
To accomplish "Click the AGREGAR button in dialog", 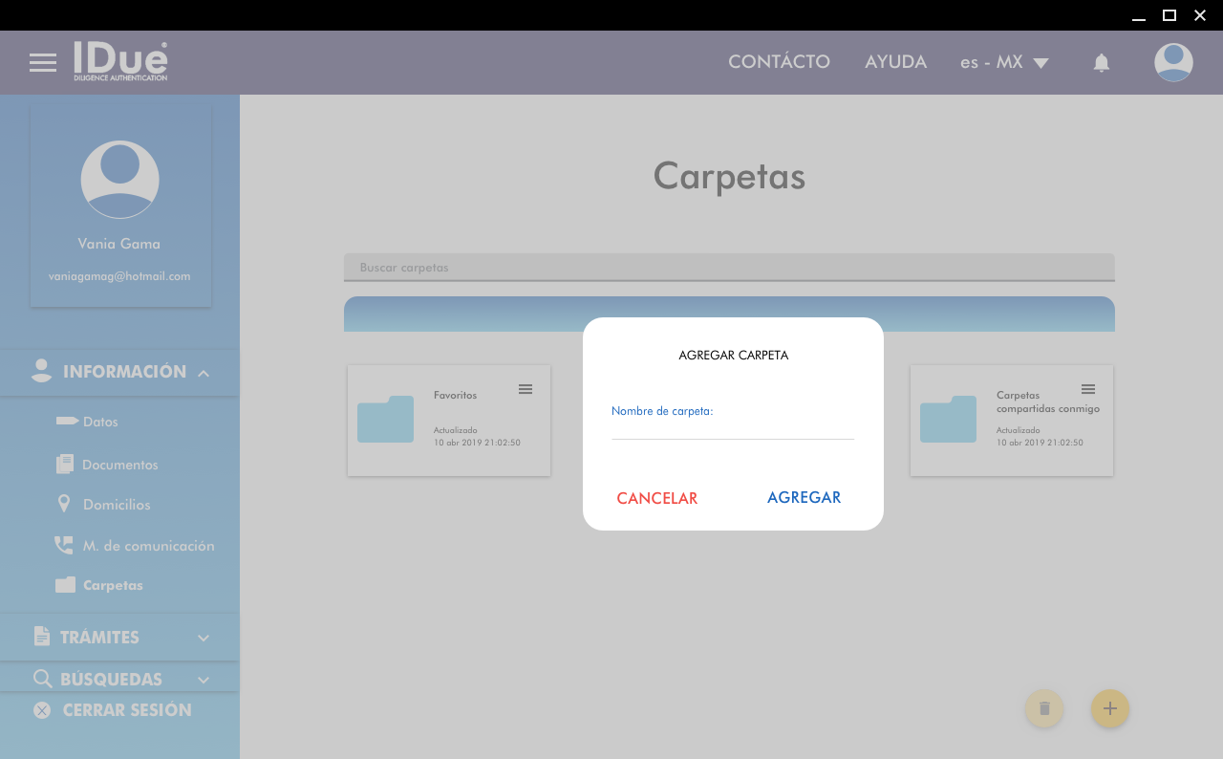I will 804,497.
